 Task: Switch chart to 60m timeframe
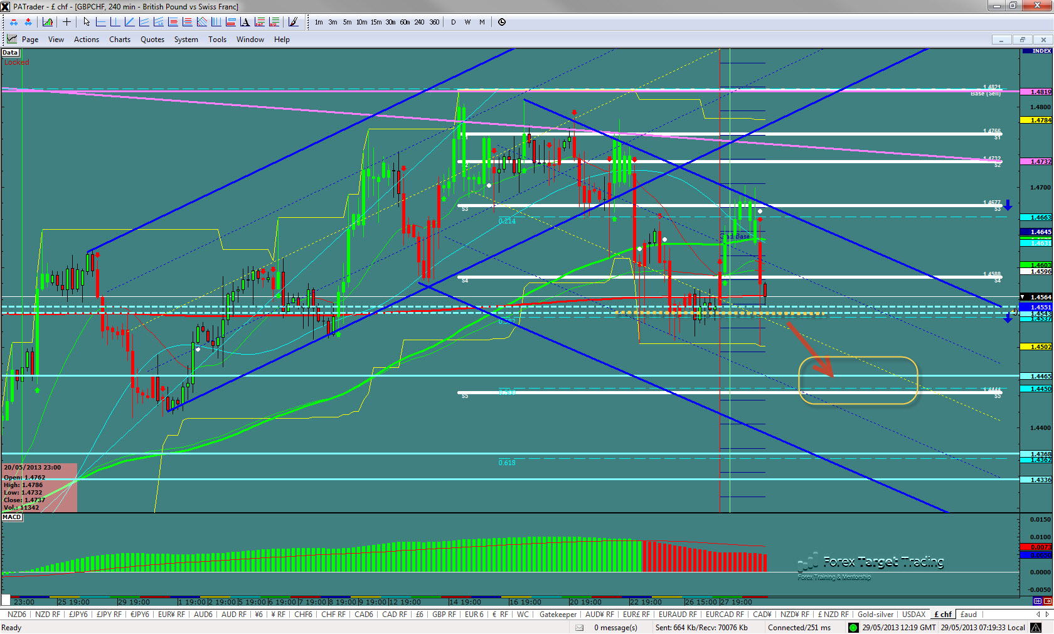point(405,22)
